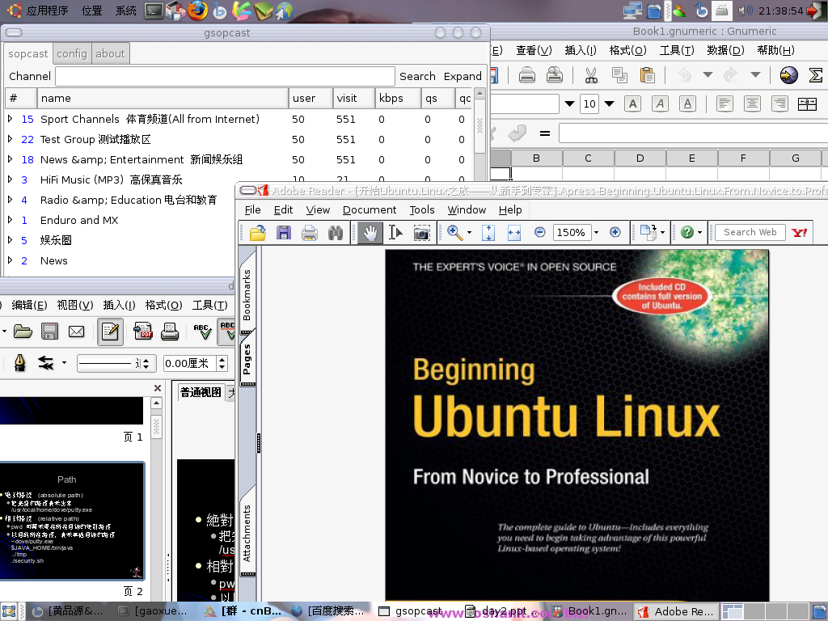Click the Save floppy icon in Adobe Reader
Viewport: 828px width, 621px height.
[284, 232]
